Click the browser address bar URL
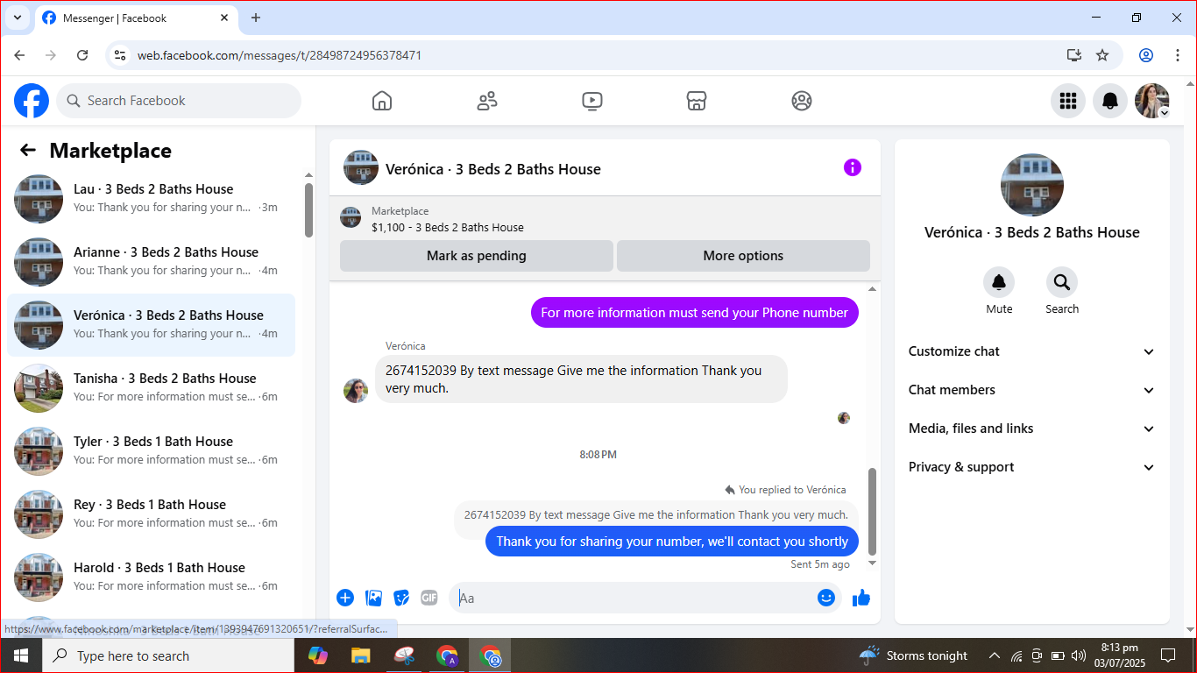This screenshot has width=1197, height=673. click(x=280, y=55)
